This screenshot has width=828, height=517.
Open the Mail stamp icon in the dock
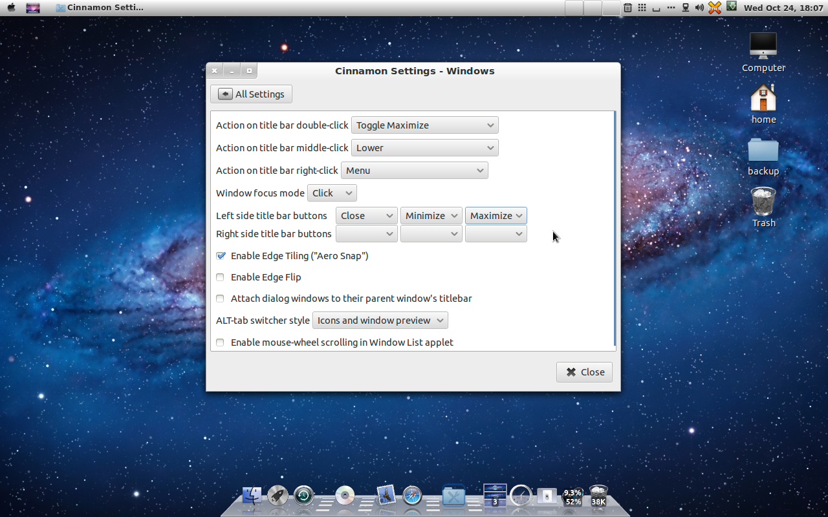tap(386, 496)
